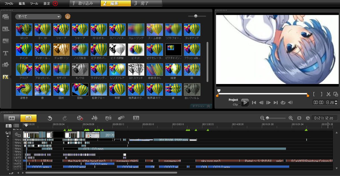Pick the 渦巻き filter thumbnail

(x=24, y=89)
